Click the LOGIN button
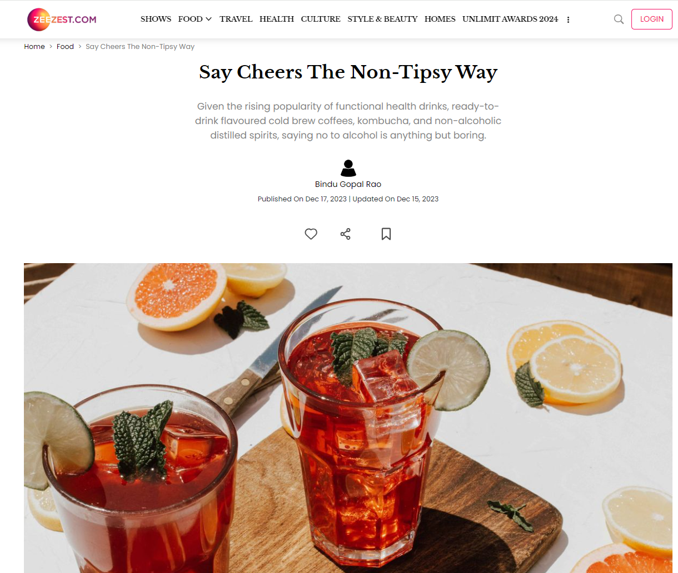This screenshot has height=573, width=678. click(652, 19)
